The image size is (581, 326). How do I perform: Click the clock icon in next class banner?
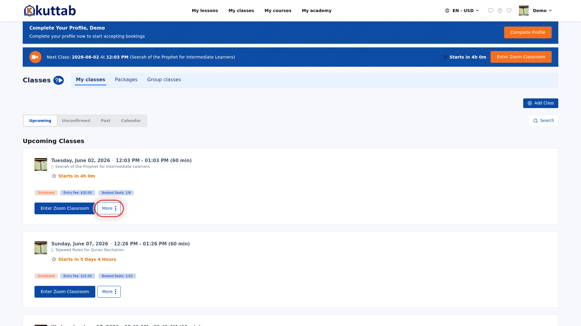445,57
